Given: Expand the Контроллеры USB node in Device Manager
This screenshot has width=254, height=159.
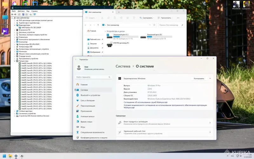Looking at the screenshot, I should (15, 47).
